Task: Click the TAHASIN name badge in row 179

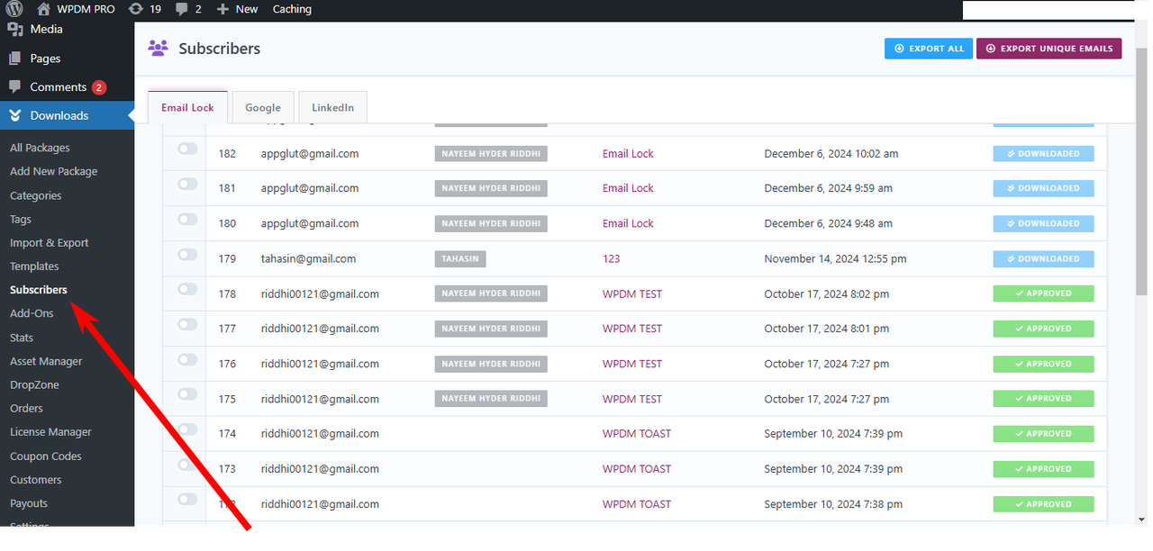Action: [x=459, y=258]
